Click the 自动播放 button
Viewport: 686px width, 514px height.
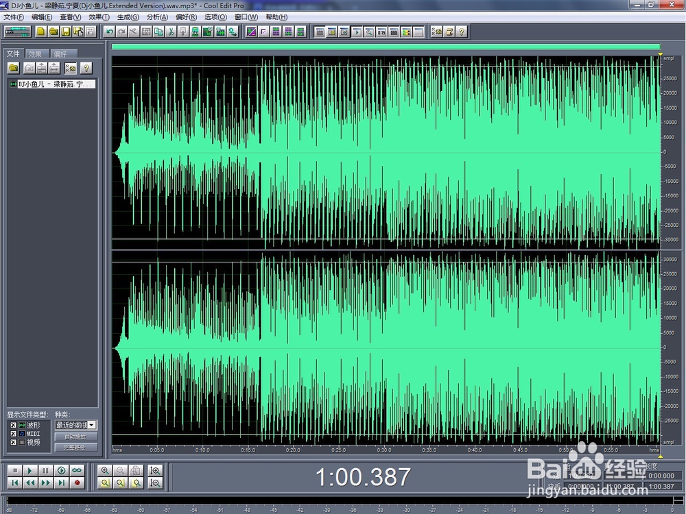click(75, 437)
